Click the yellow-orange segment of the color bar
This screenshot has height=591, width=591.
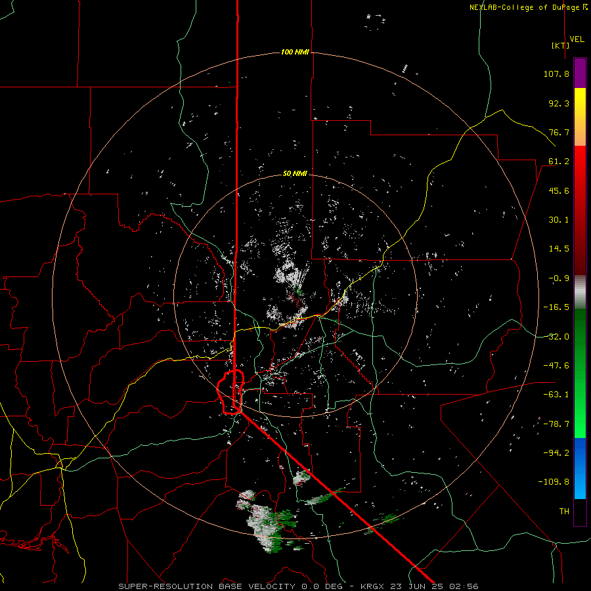pyautogui.click(x=580, y=117)
